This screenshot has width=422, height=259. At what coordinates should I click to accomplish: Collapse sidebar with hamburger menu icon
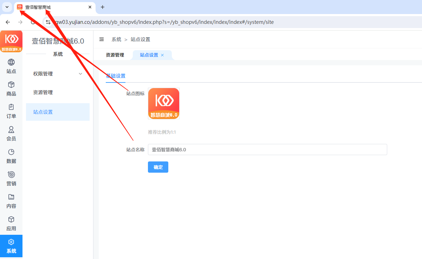coord(102,39)
